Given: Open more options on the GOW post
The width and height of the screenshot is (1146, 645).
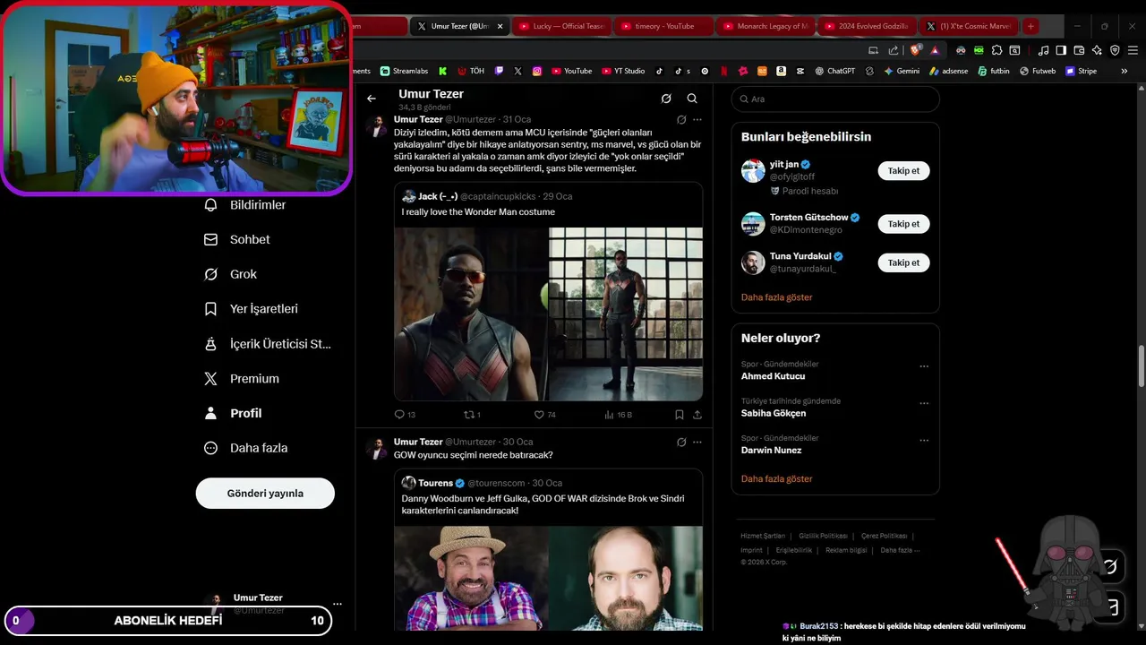Looking at the screenshot, I should click(x=697, y=442).
